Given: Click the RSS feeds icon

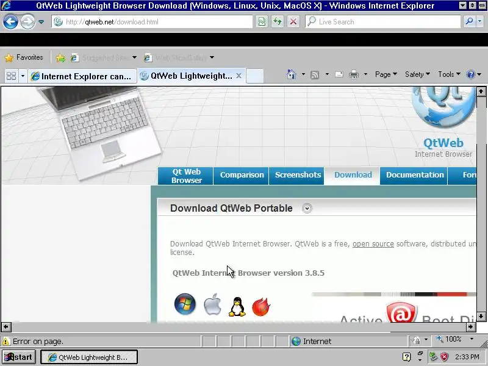Looking at the screenshot, I should [315, 74].
